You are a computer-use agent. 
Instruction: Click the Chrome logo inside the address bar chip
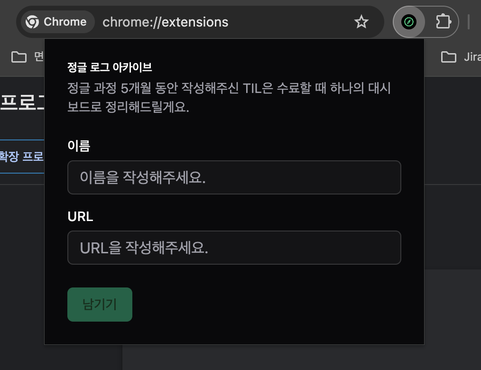tap(32, 21)
